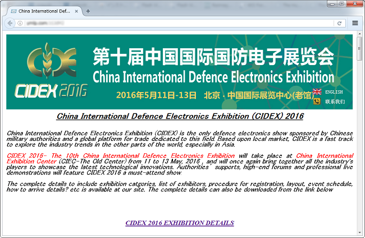The image size is (365, 238).
Task: Click the site information icon in the address bar
Action: (20, 23)
